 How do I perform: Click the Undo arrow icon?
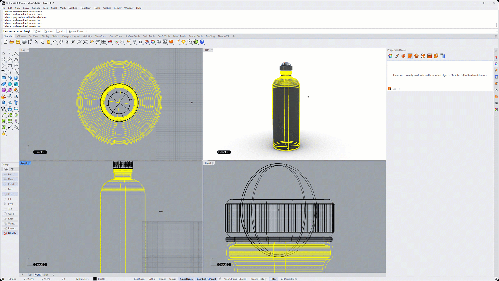pos(55,42)
